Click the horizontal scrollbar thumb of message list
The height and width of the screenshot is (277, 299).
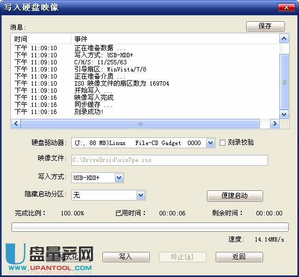point(140,124)
